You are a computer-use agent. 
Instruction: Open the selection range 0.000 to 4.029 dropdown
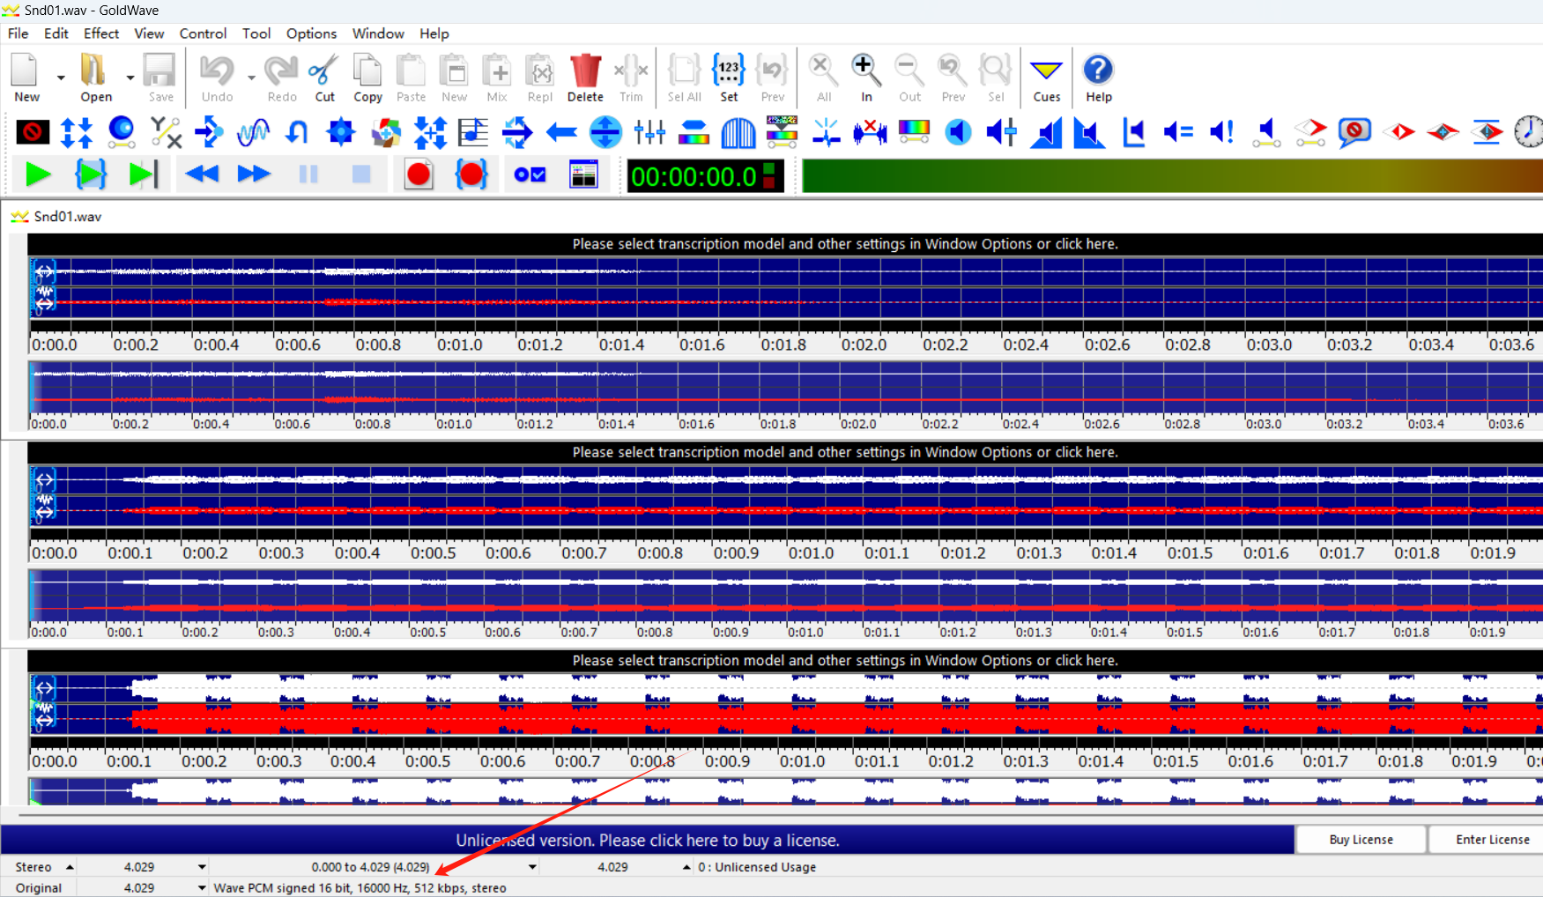(x=532, y=867)
